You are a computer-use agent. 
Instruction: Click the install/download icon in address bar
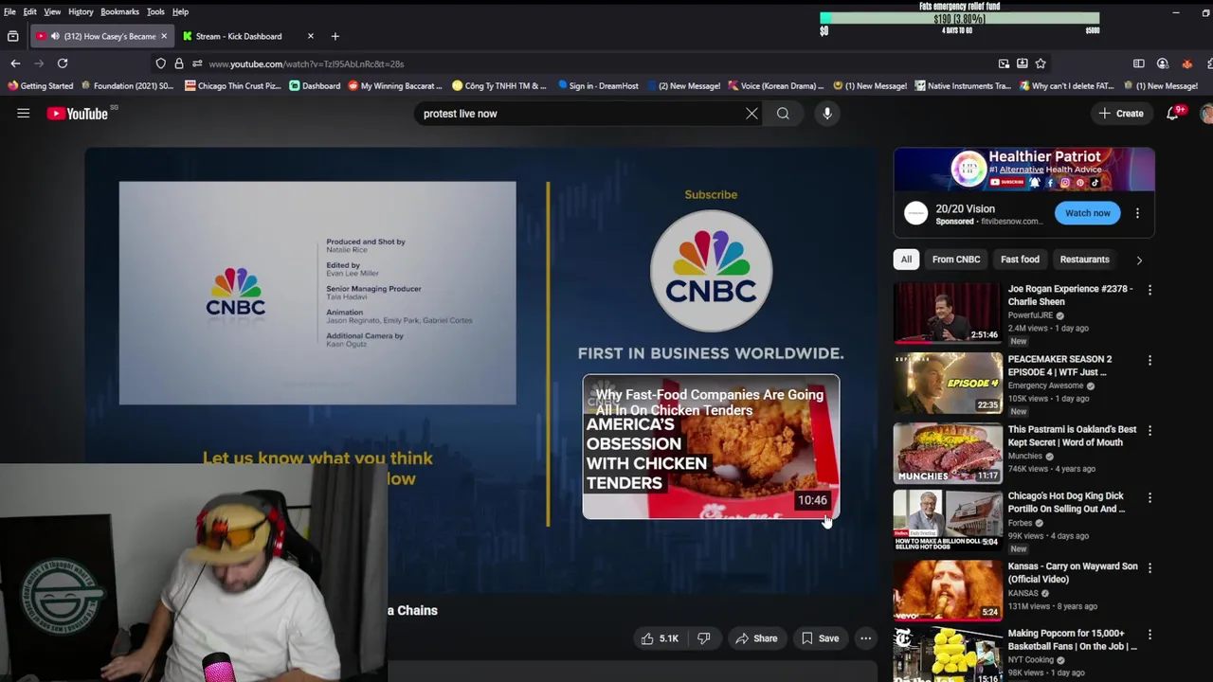[1022, 63]
